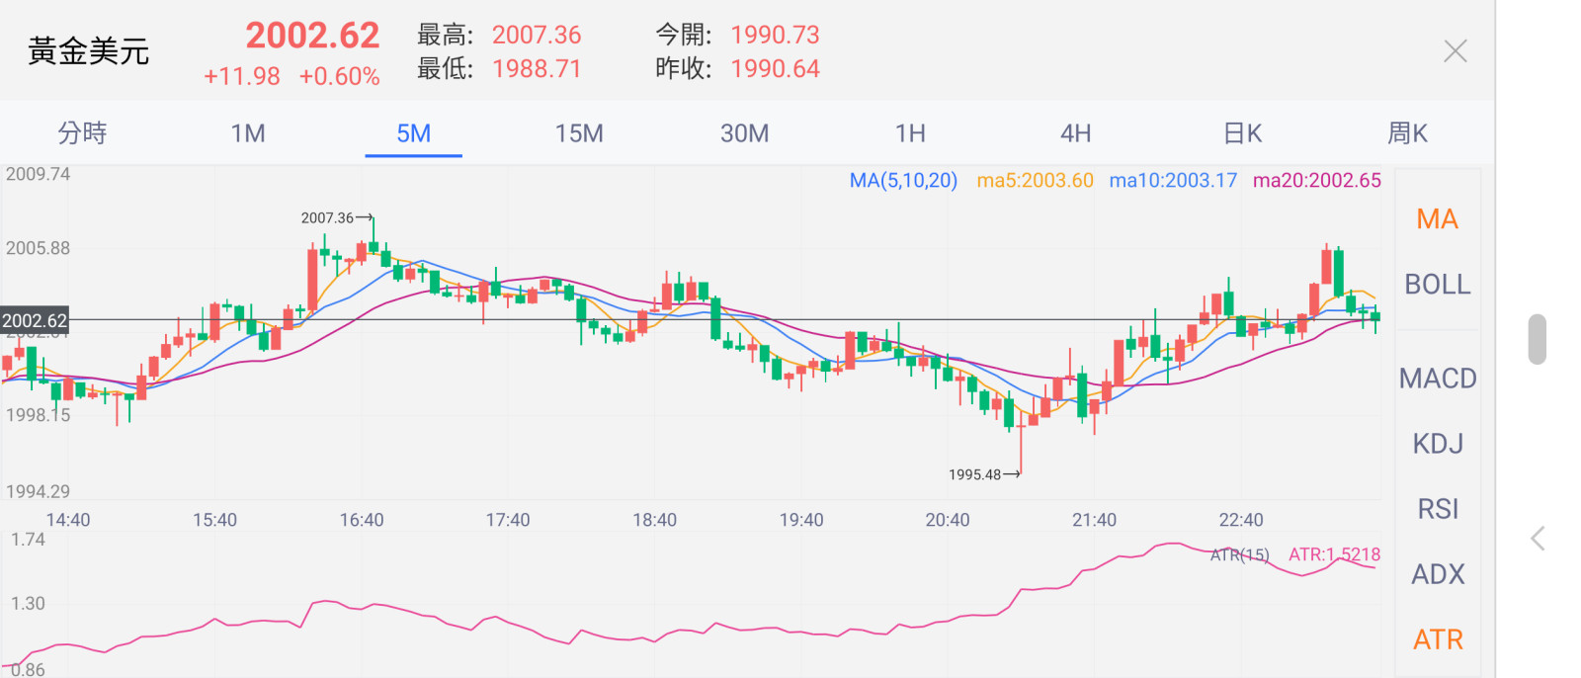Click the 2002.62 current price marker

(35, 320)
